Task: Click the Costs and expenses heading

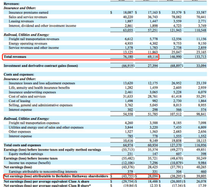Action: coord(19,74)
